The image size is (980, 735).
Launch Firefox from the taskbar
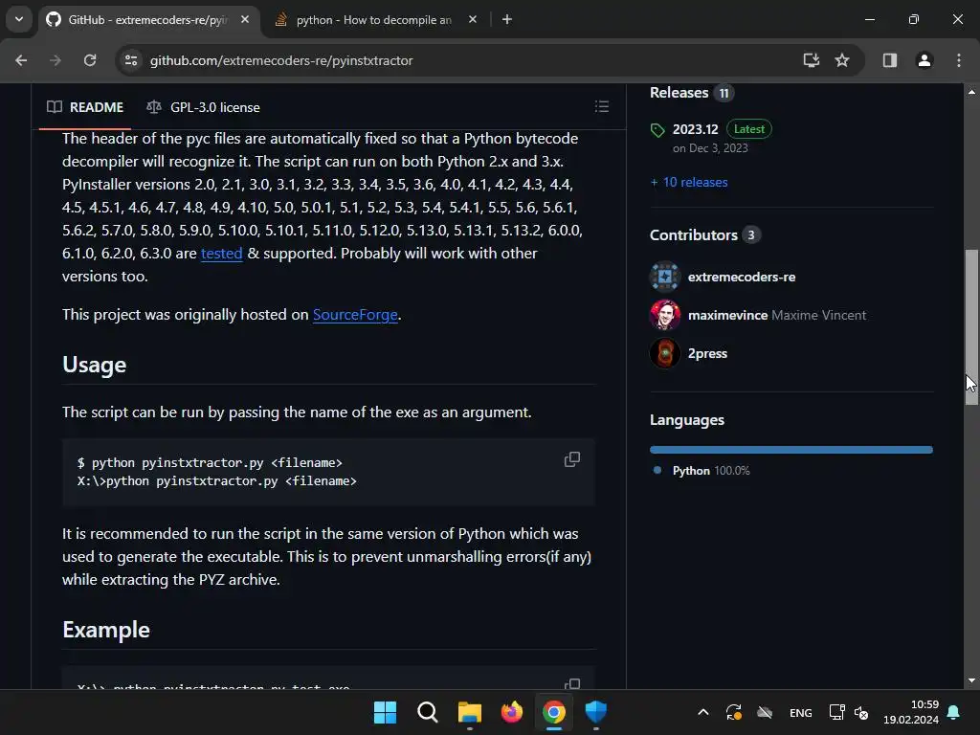tap(512, 712)
